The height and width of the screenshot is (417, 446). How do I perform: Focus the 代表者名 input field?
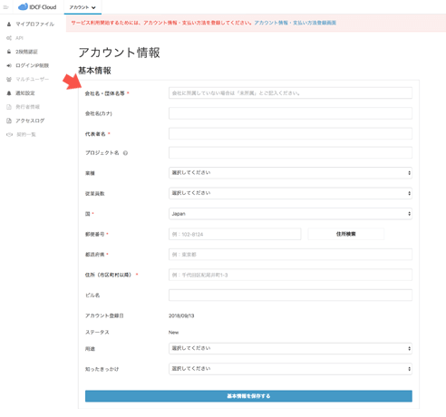[290, 133]
